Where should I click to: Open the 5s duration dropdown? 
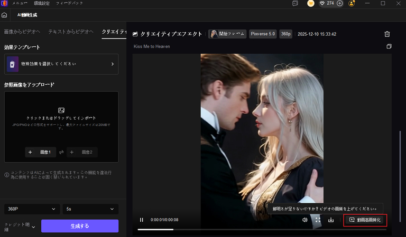(90, 209)
